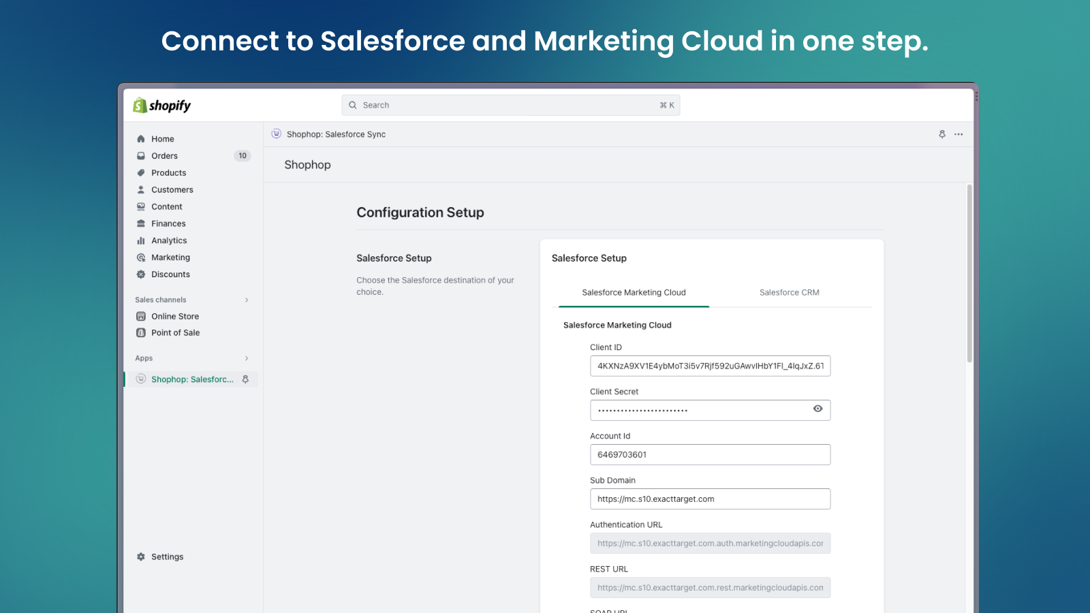The image size is (1090, 613).
Task: Click the Customers icon
Action: [x=141, y=189]
